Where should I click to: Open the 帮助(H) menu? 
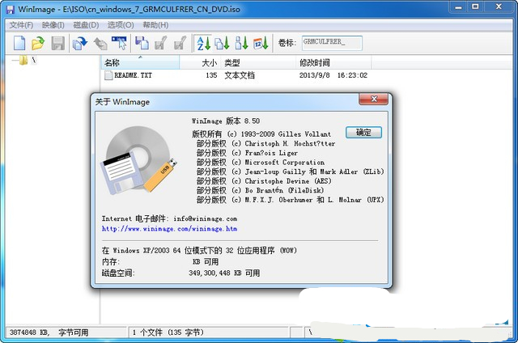155,25
